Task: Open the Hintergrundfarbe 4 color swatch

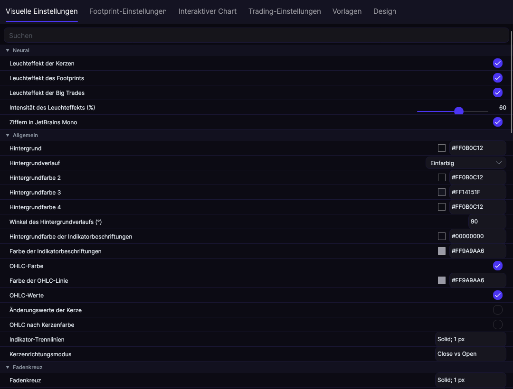Action: click(x=442, y=207)
